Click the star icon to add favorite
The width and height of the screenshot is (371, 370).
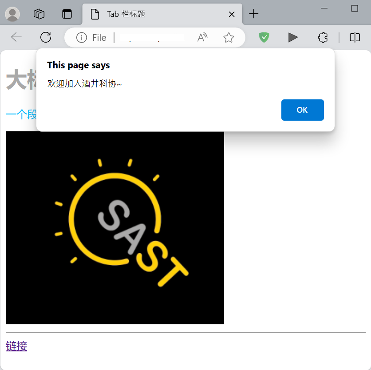[229, 37]
